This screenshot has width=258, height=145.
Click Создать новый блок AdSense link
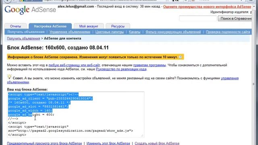click(x=157, y=143)
